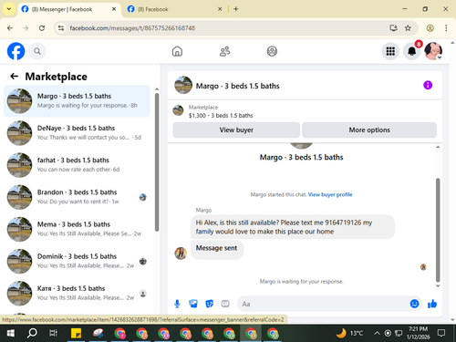Click the Message sent bubble

(217, 249)
